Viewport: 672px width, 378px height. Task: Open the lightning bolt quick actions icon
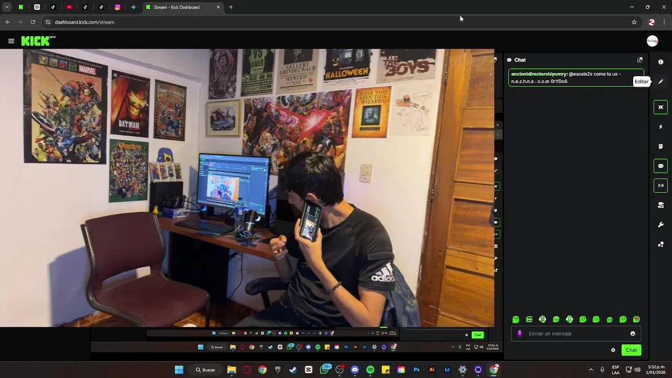pyautogui.click(x=660, y=127)
